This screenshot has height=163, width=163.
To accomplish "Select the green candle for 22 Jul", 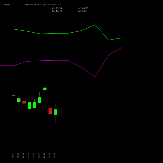I will pos(35,105).
